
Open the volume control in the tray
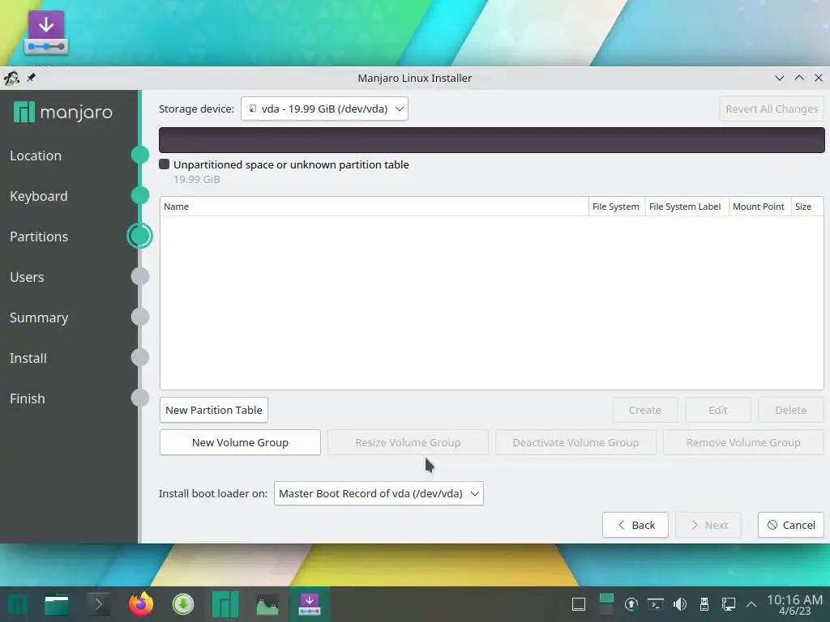click(x=680, y=604)
